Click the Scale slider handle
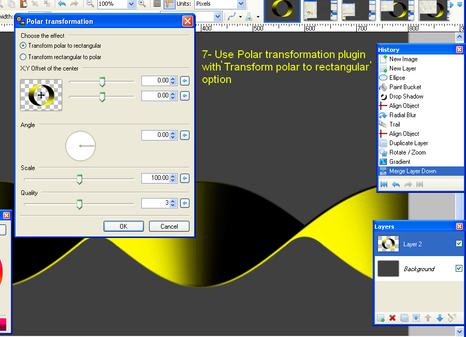The height and width of the screenshot is (337, 466). click(79, 179)
